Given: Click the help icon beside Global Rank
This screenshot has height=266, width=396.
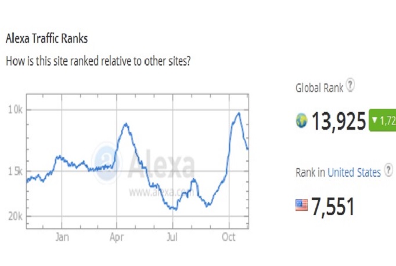Looking at the screenshot, I should pos(350,86).
